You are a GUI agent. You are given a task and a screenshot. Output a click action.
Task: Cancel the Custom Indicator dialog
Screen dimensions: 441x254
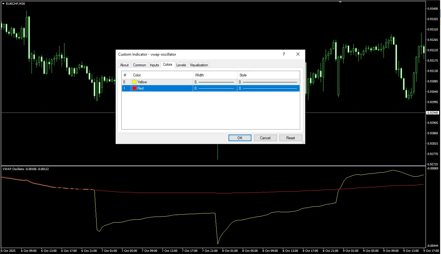pos(265,138)
